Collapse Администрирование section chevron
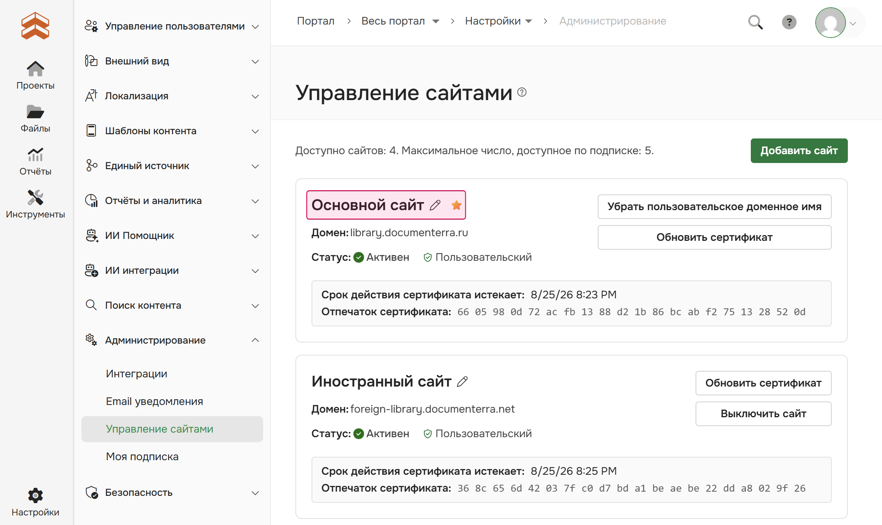882x525 pixels. (x=255, y=340)
